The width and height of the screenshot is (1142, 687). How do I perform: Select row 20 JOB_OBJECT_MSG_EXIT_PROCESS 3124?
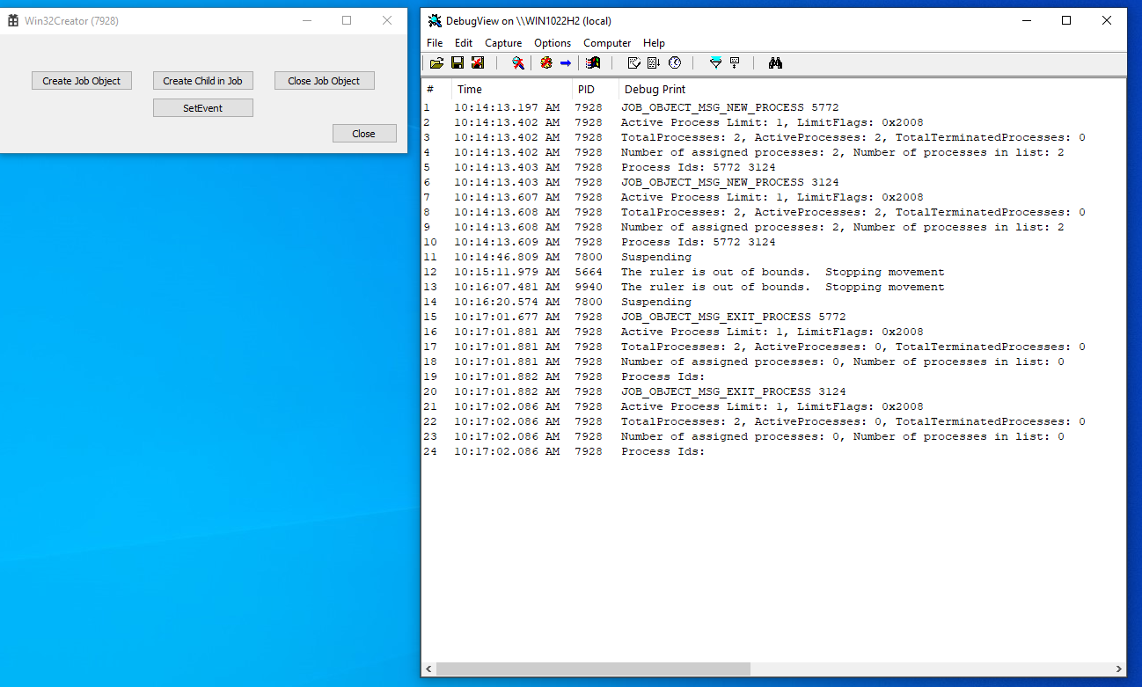click(x=773, y=391)
